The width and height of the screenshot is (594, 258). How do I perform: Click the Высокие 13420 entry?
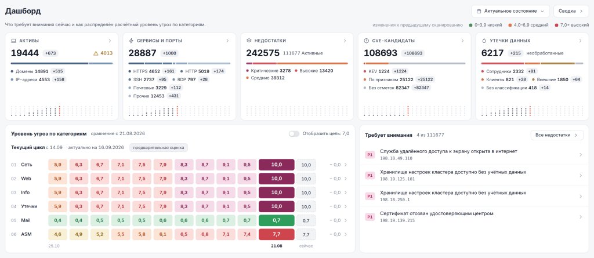[x=314, y=71]
